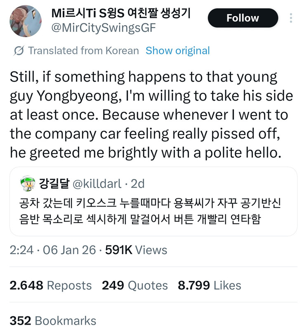The width and height of the screenshot is (307, 330).
Task: Click the Translated from Korean label
Action: click(x=83, y=51)
